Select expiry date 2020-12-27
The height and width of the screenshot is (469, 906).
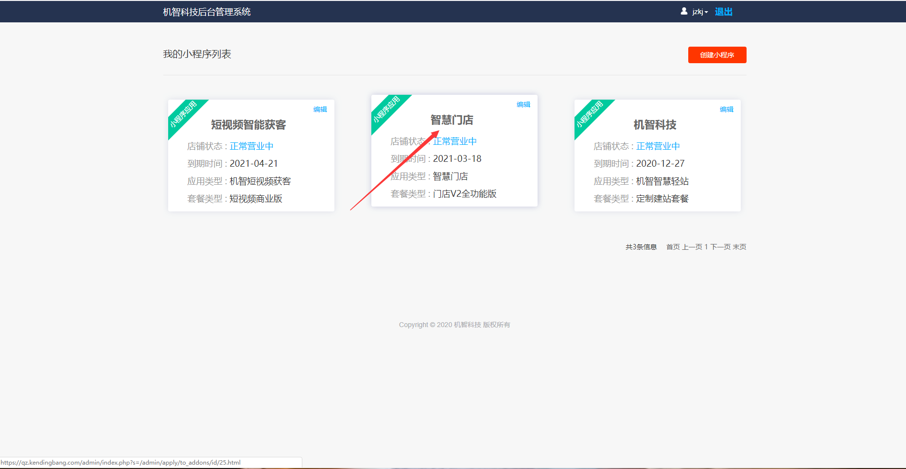pos(660,164)
